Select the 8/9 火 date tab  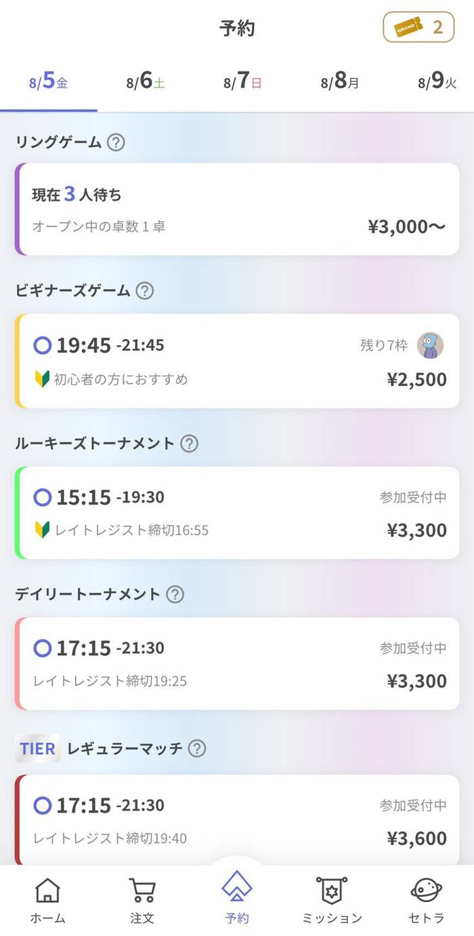click(437, 83)
